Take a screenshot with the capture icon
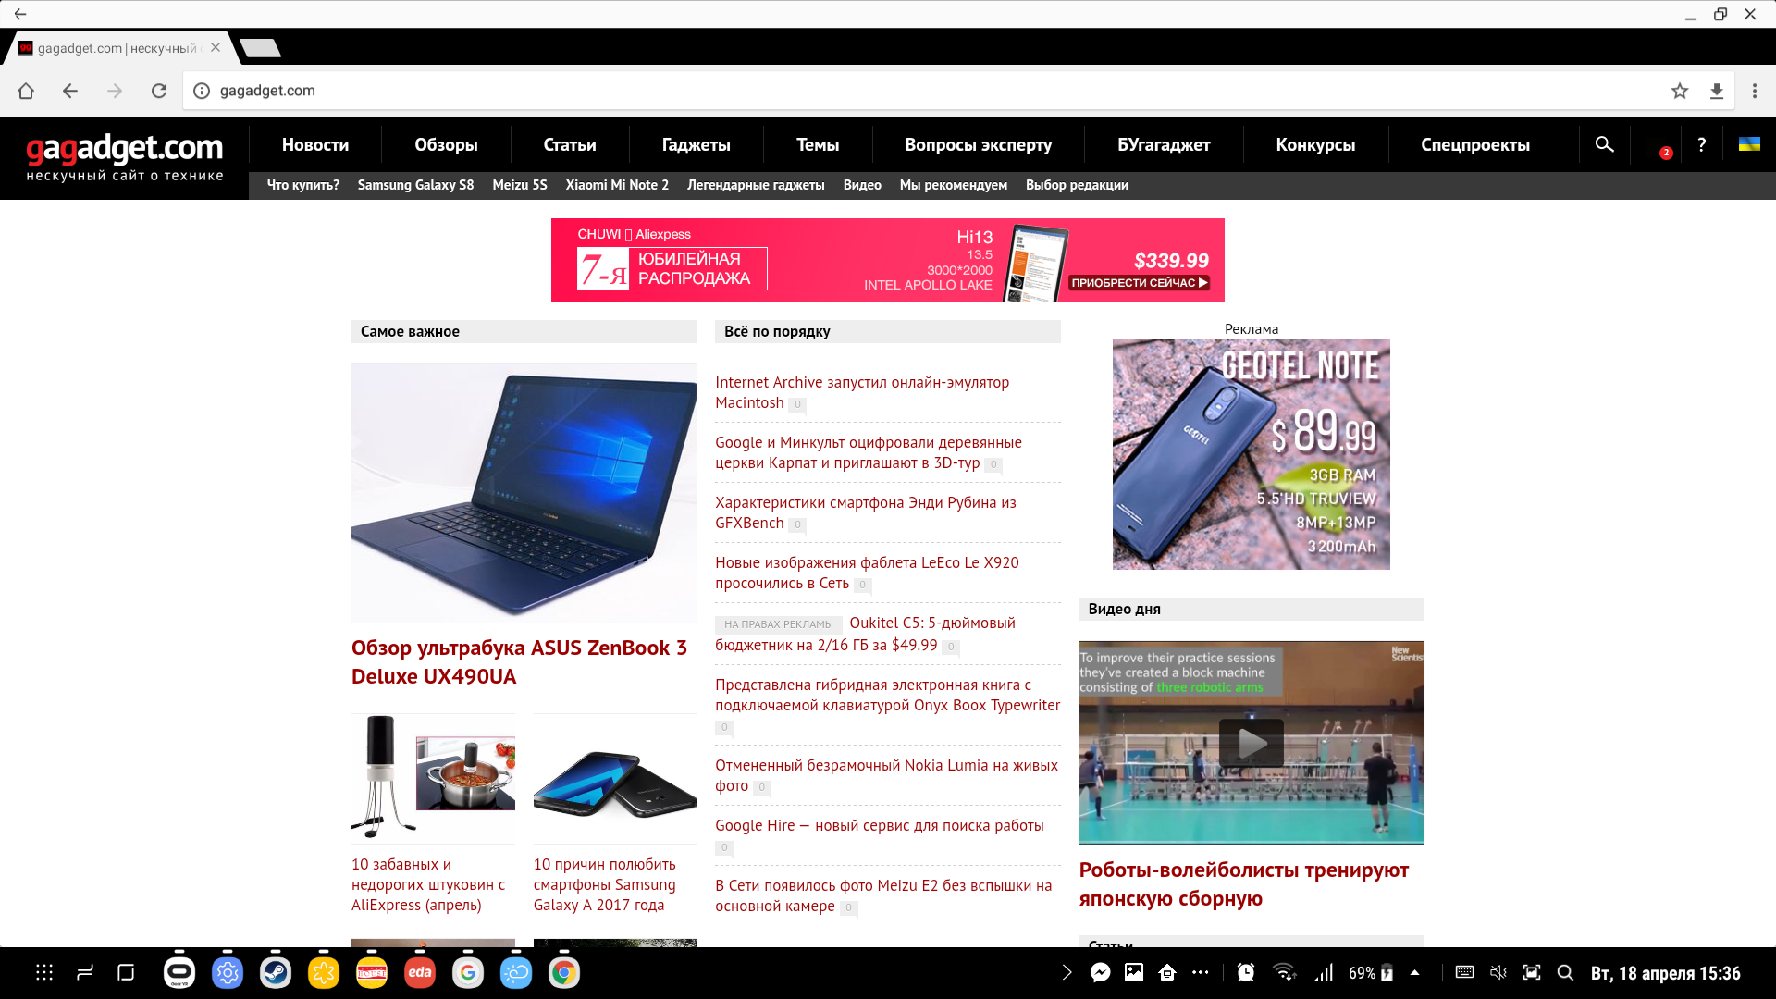The image size is (1776, 999). tap(1532, 972)
